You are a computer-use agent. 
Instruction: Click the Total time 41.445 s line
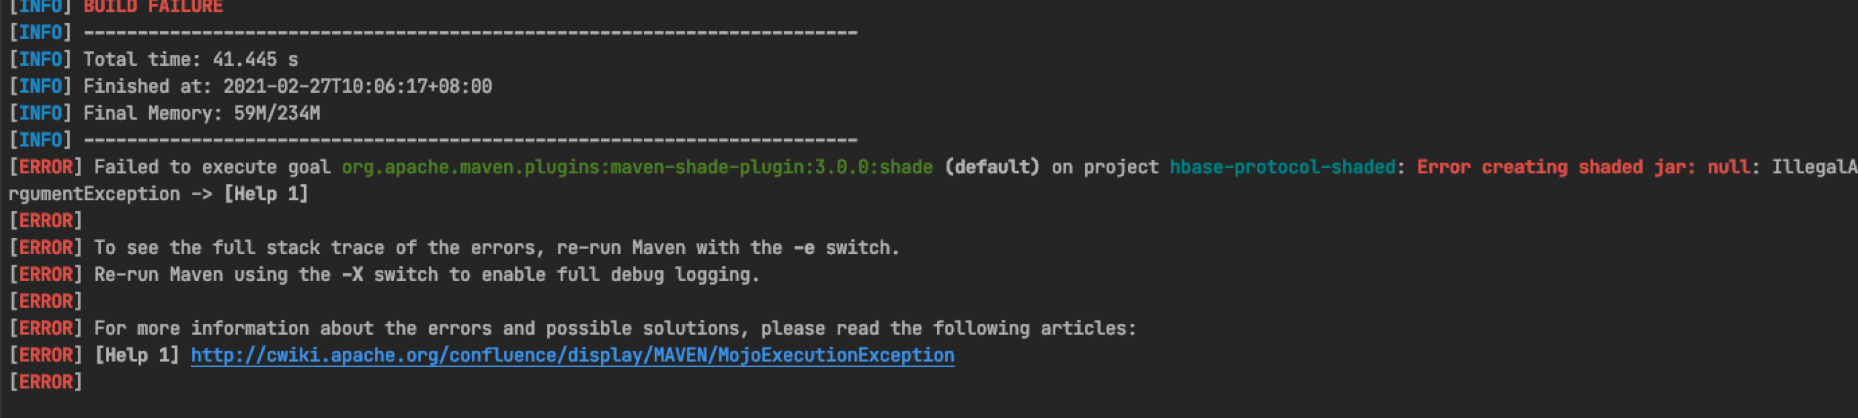pyautogui.click(x=190, y=59)
